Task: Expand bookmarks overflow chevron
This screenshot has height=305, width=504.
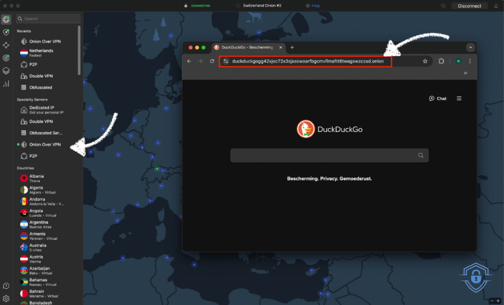Action: pyautogui.click(x=466, y=73)
